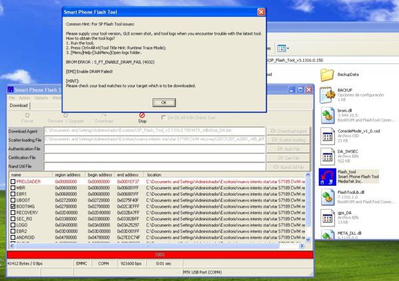Screen dimensions: 399x281
Task: Click the Explorer address bar path
Action: pyautogui.click(x=295, y=61)
